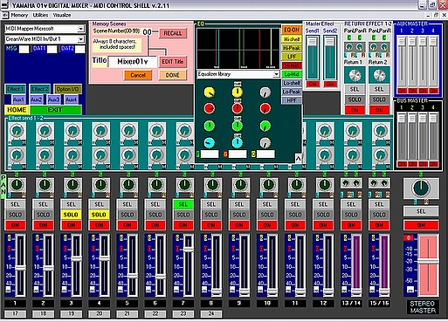
Task: Open the CreamWare MIDI In/Out 1 dropdown
Action: coord(80,39)
